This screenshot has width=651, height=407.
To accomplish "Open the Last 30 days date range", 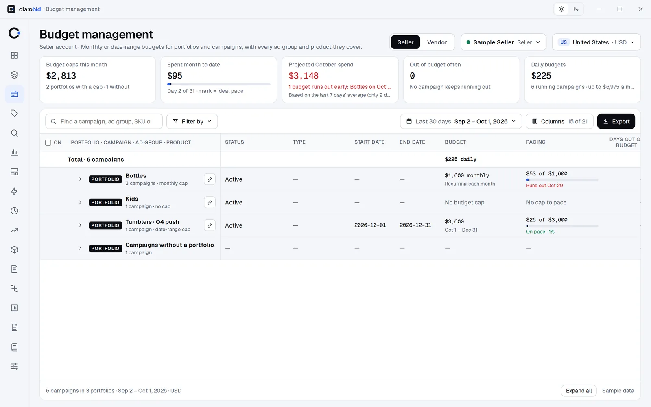I will click(x=461, y=121).
